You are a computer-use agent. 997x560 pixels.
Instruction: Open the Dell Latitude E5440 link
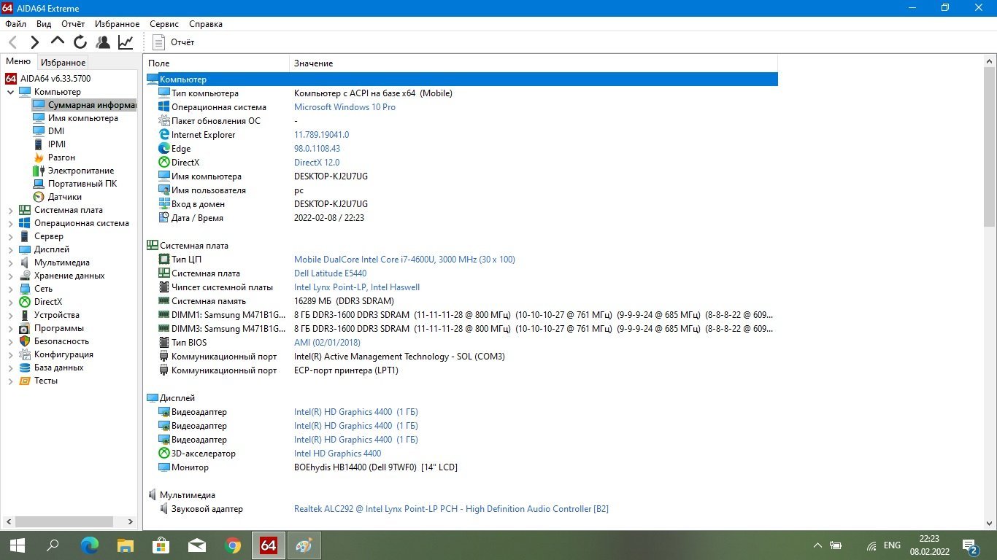tap(330, 273)
